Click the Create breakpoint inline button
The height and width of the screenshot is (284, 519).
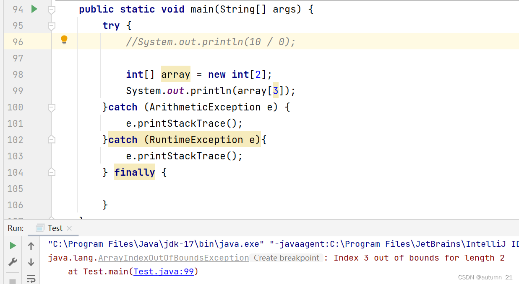[x=287, y=258]
